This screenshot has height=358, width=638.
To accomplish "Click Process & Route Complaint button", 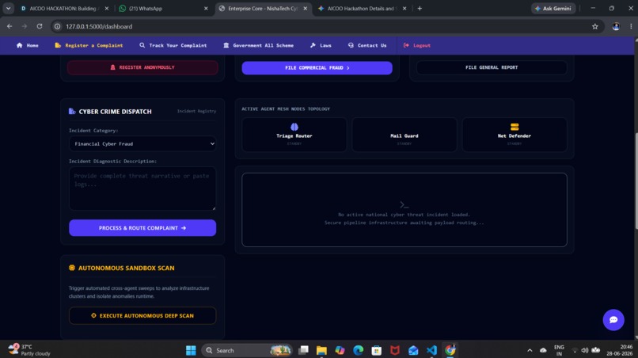I will [142, 228].
